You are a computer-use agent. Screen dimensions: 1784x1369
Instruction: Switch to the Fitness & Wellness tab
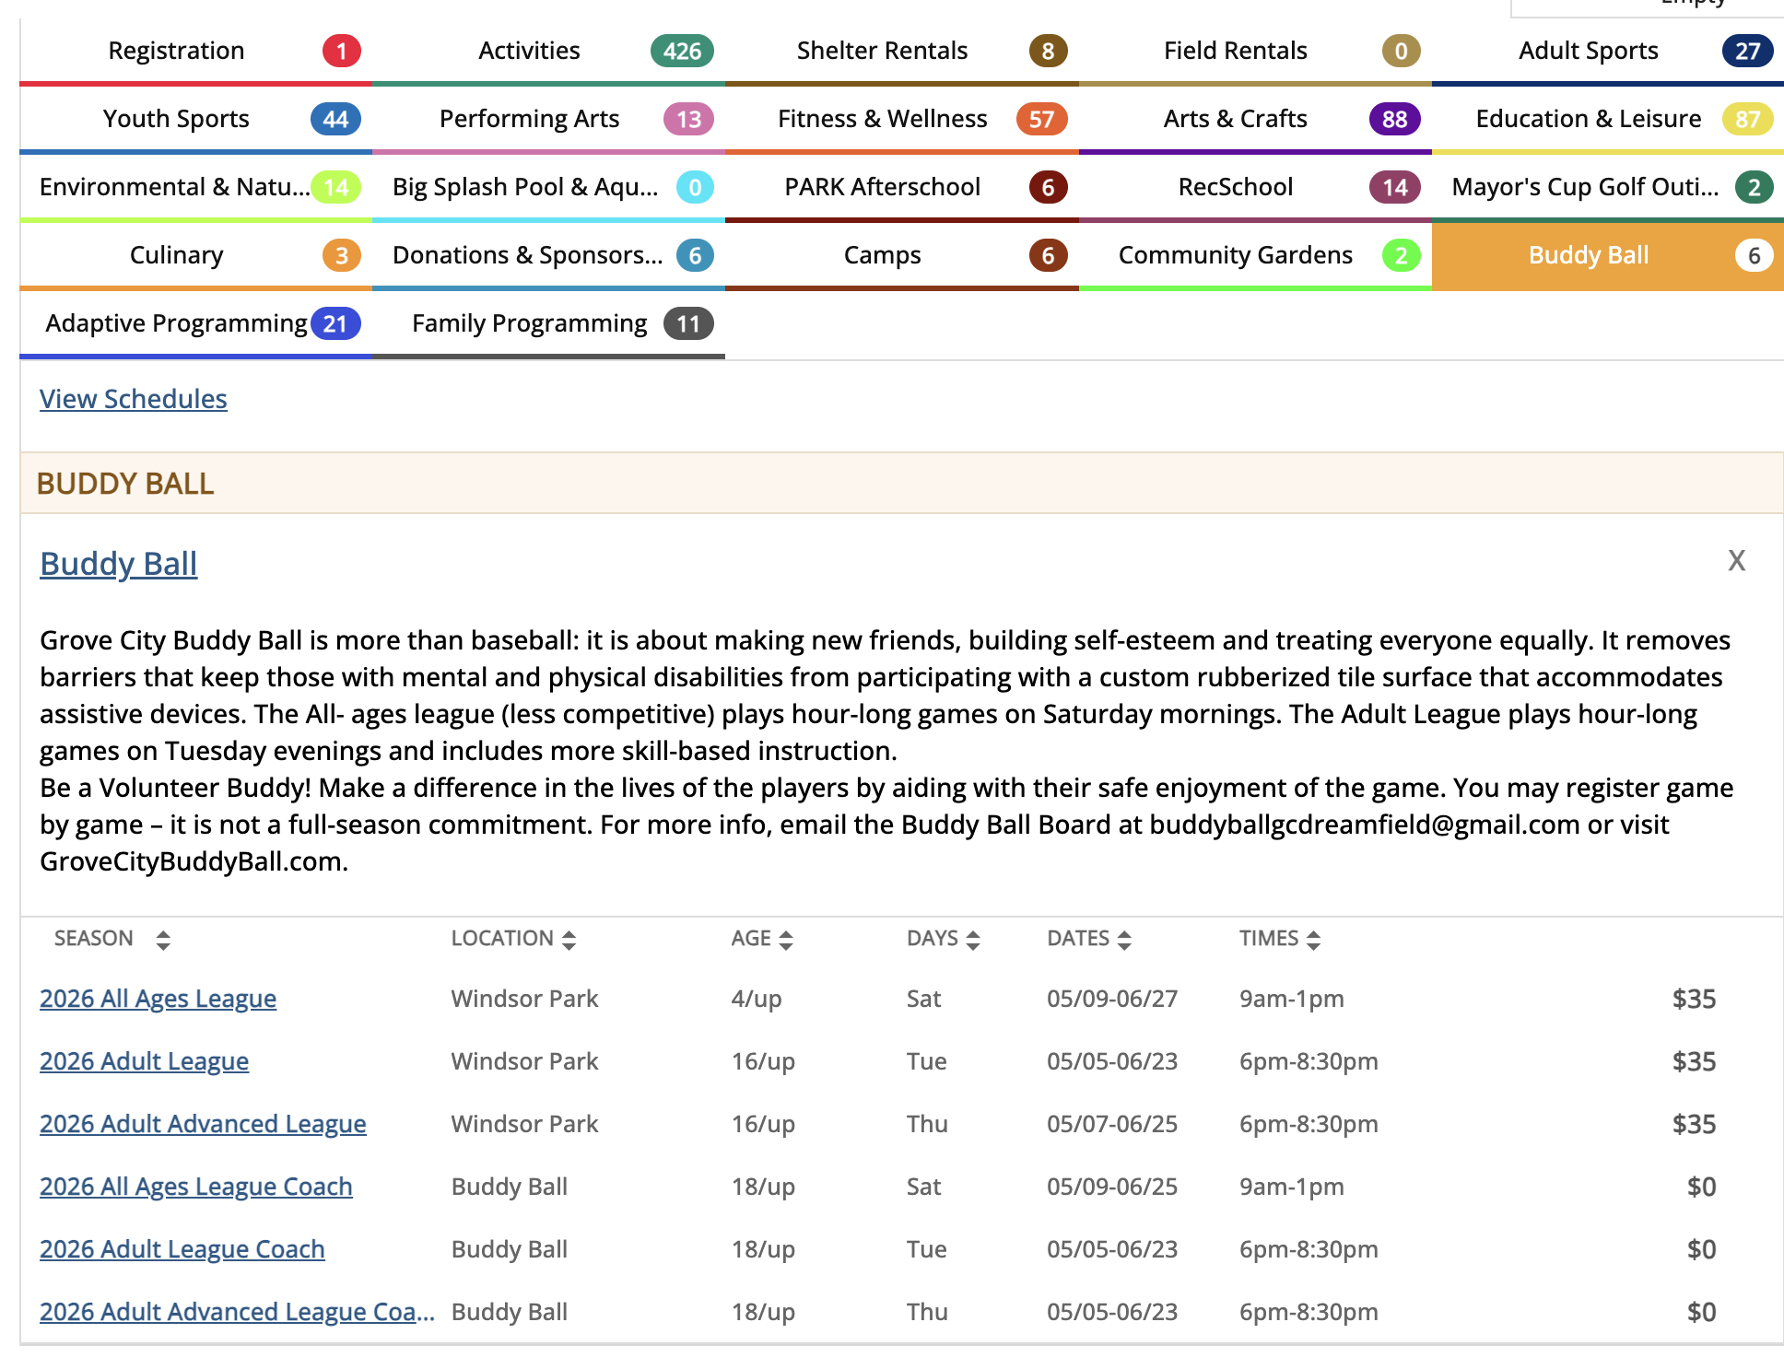click(x=882, y=119)
